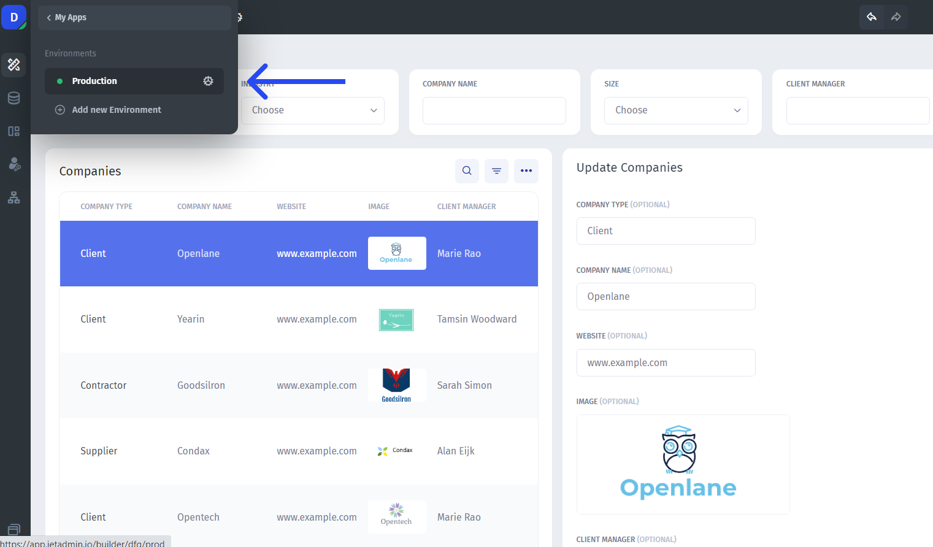Open the filter icon in Companies table

(496, 171)
